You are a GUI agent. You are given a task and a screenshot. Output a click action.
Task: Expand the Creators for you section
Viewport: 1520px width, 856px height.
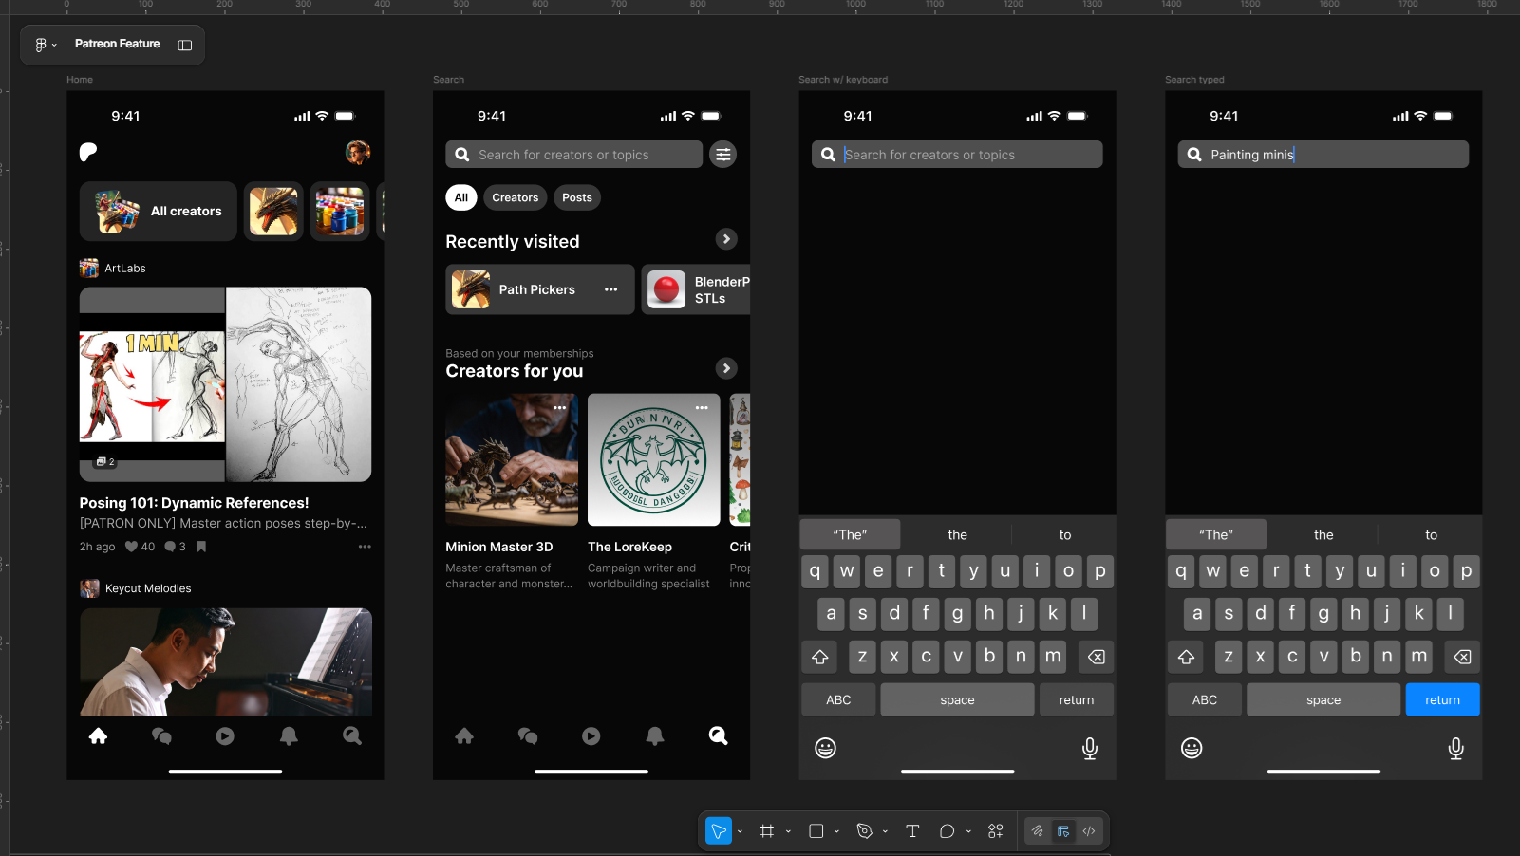(726, 368)
